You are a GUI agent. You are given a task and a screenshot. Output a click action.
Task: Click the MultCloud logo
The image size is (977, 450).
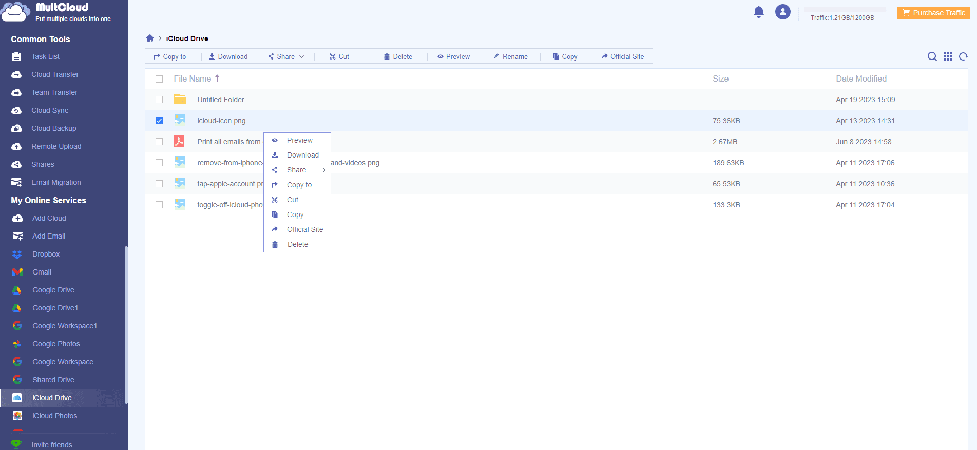point(56,12)
